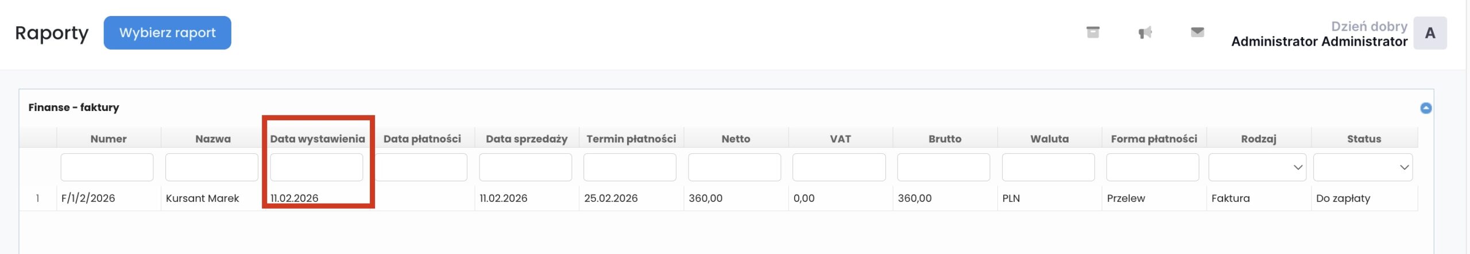This screenshot has height=254, width=1470.
Task: Click Administrator Administrator user name
Action: click(x=1319, y=42)
